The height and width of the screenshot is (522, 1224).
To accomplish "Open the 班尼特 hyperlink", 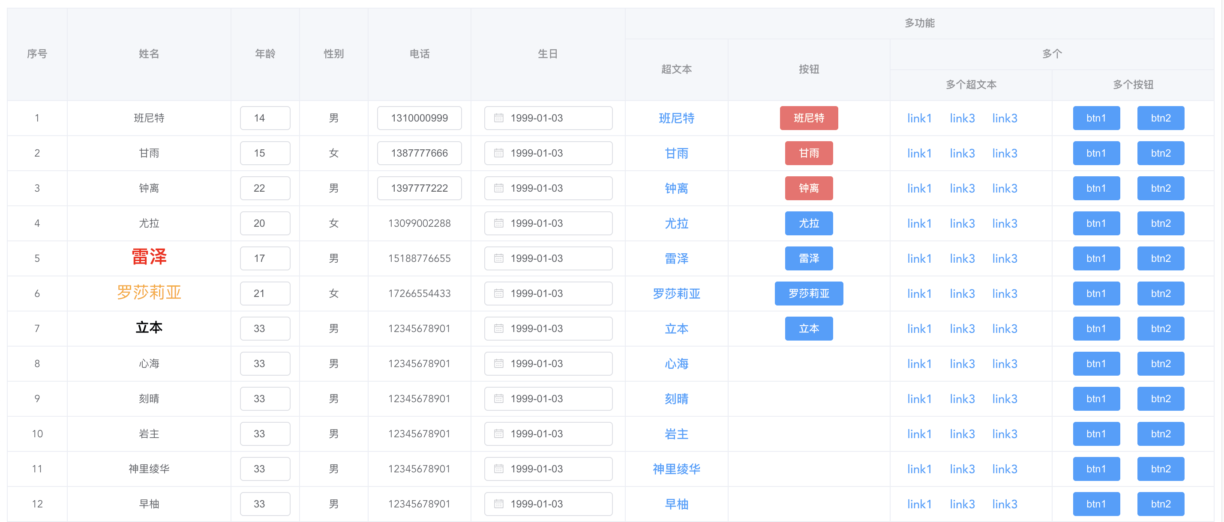I will (x=677, y=118).
